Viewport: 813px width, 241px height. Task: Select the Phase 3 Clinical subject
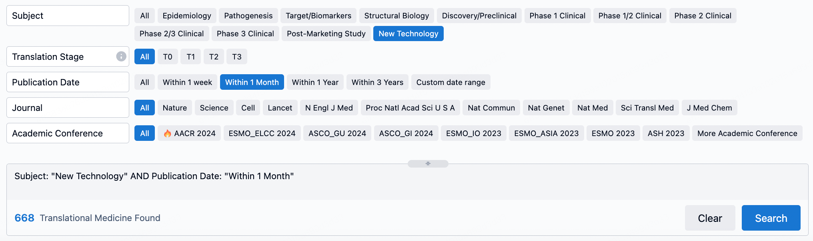click(245, 34)
